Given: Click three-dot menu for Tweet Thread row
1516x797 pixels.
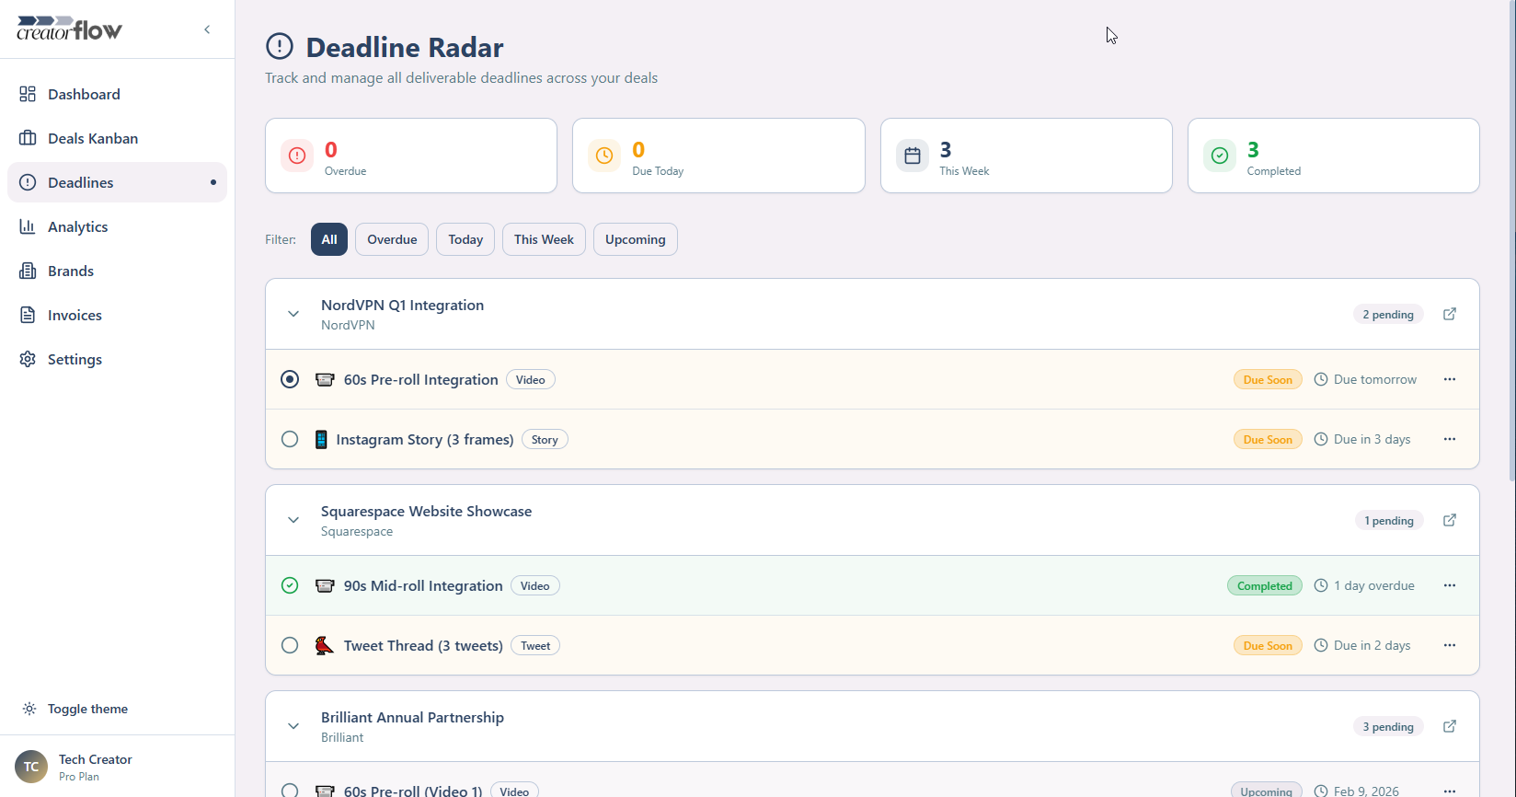Looking at the screenshot, I should [1450, 645].
